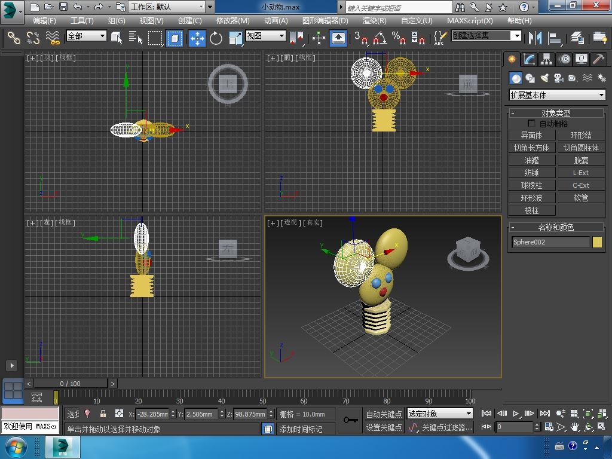
Task: Open the 选定对象 key filter dropdown
Action: pos(440,414)
